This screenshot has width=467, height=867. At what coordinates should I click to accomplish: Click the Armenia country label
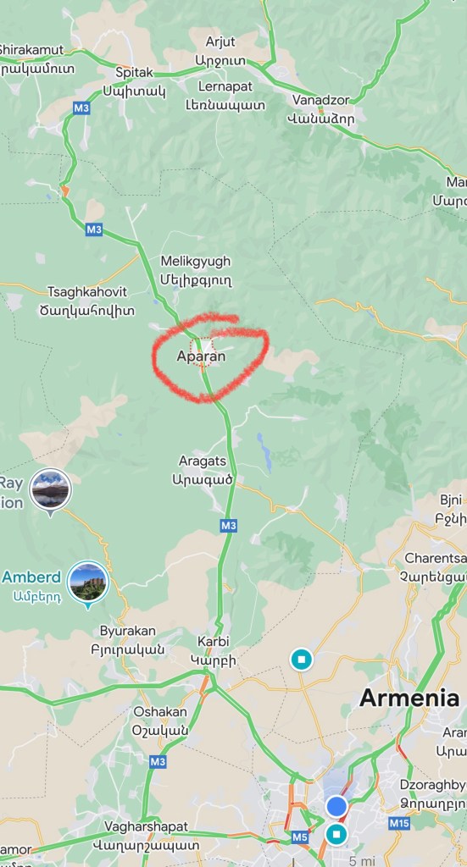409,699
